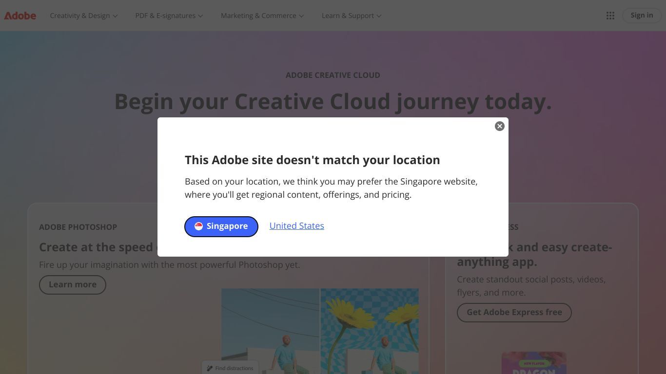The height and width of the screenshot is (374, 666).
Task: Click Learn more for Photoshop
Action: click(x=73, y=284)
